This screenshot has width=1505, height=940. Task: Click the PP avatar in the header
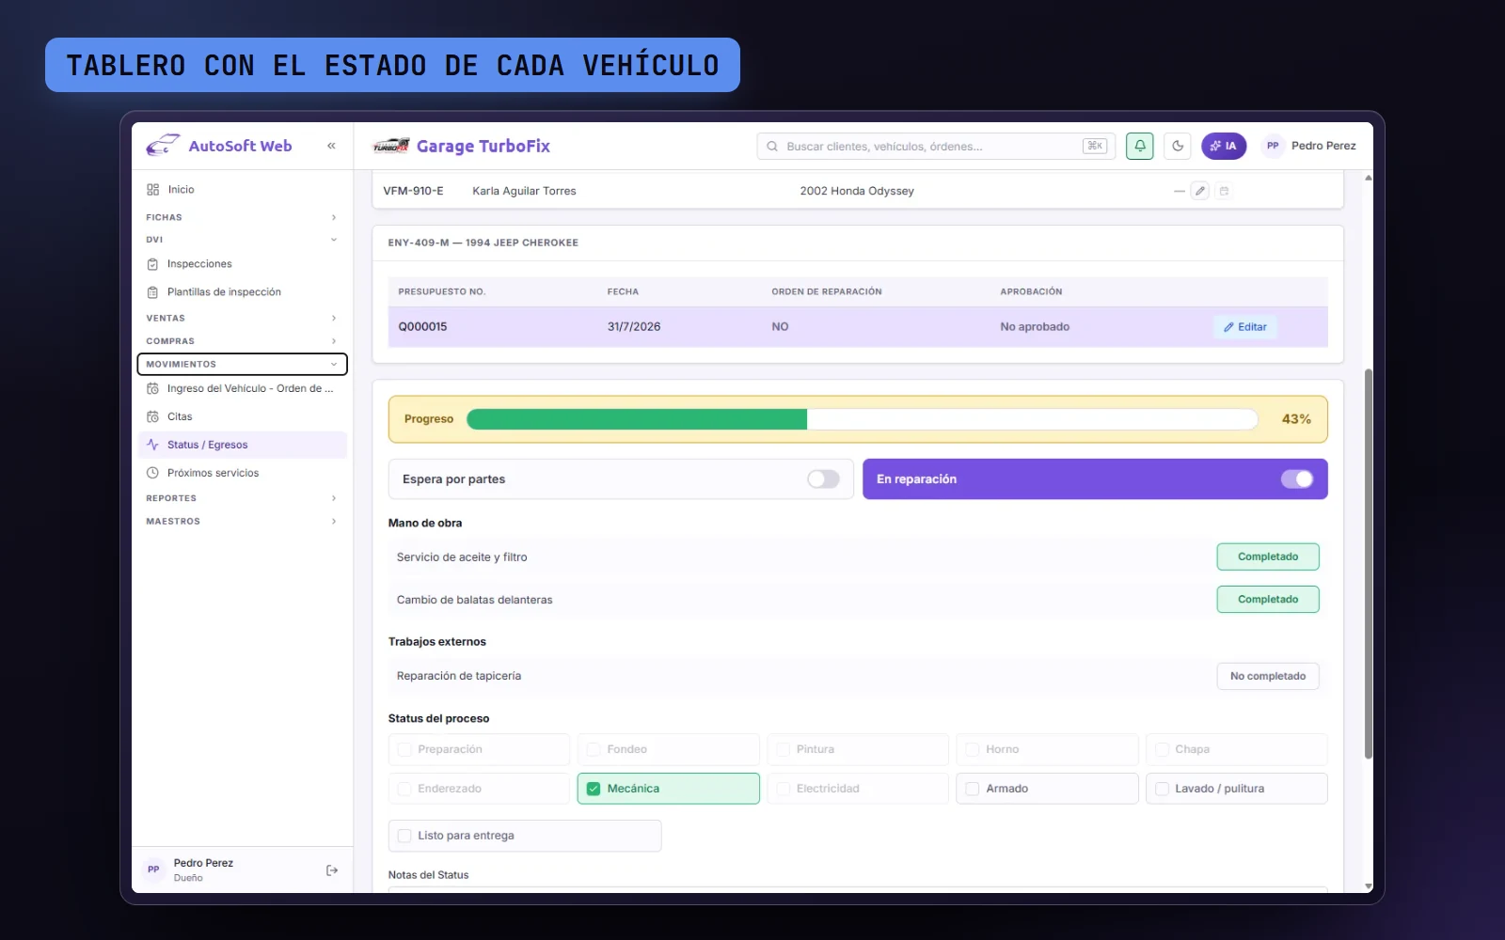[x=1273, y=146]
